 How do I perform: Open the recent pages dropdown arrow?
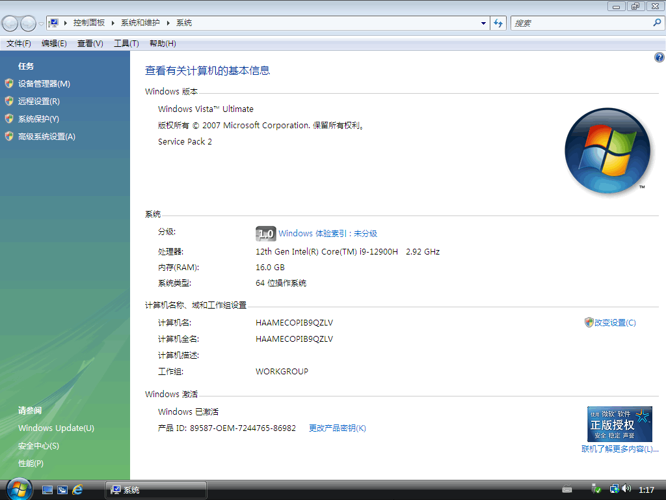pyautogui.click(x=41, y=24)
